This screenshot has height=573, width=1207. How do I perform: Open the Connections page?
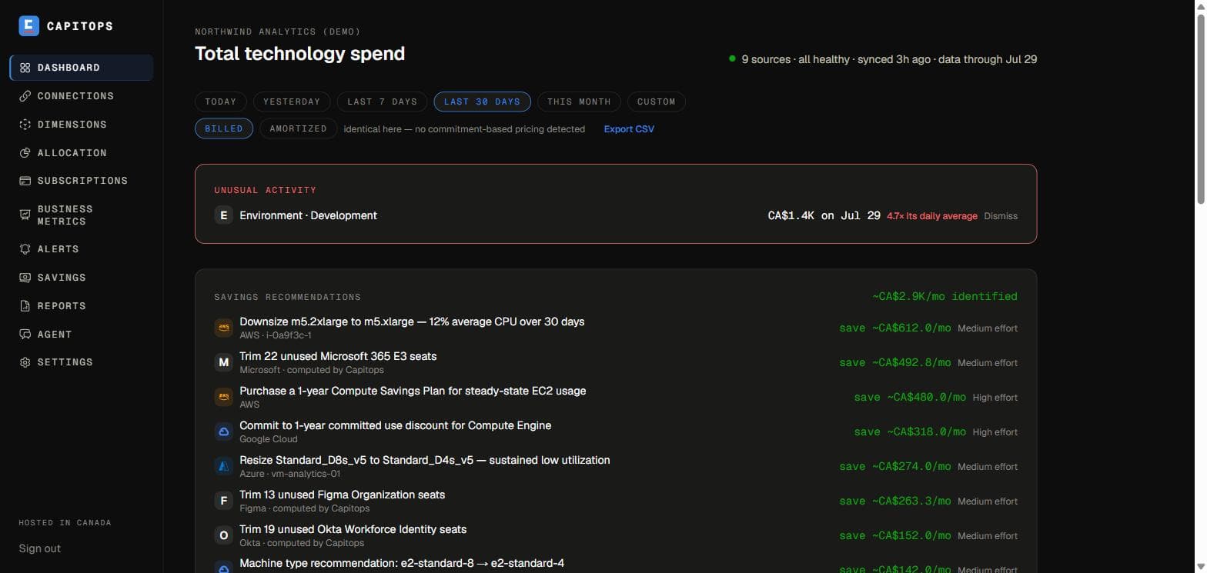point(82,96)
